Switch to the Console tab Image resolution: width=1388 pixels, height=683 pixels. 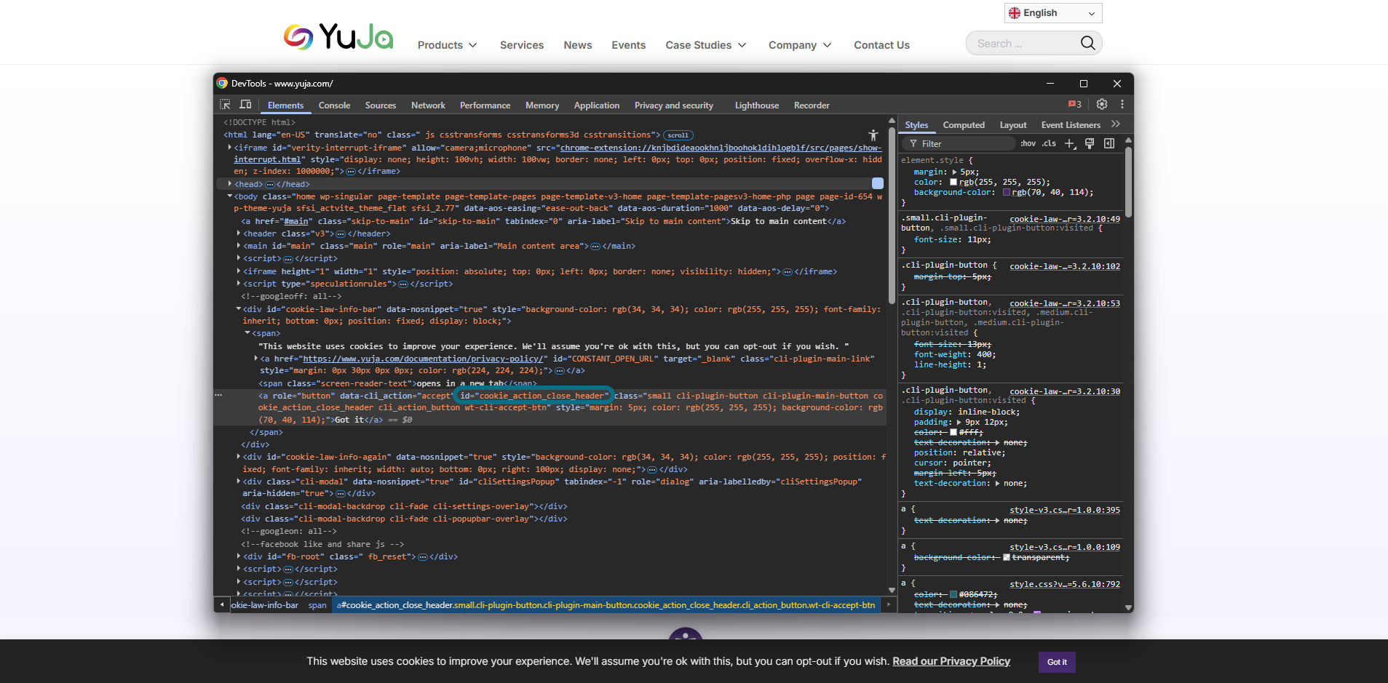(x=334, y=105)
